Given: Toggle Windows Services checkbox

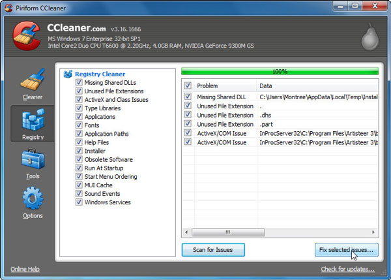Looking at the screenshot, I should pos(79,202).
